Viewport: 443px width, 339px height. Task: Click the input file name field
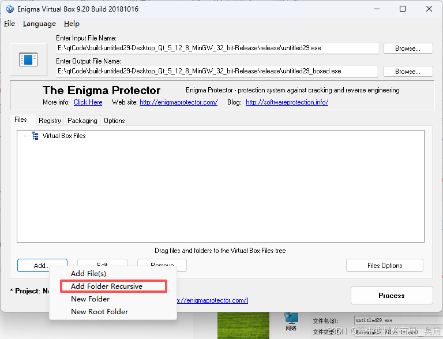217,48
